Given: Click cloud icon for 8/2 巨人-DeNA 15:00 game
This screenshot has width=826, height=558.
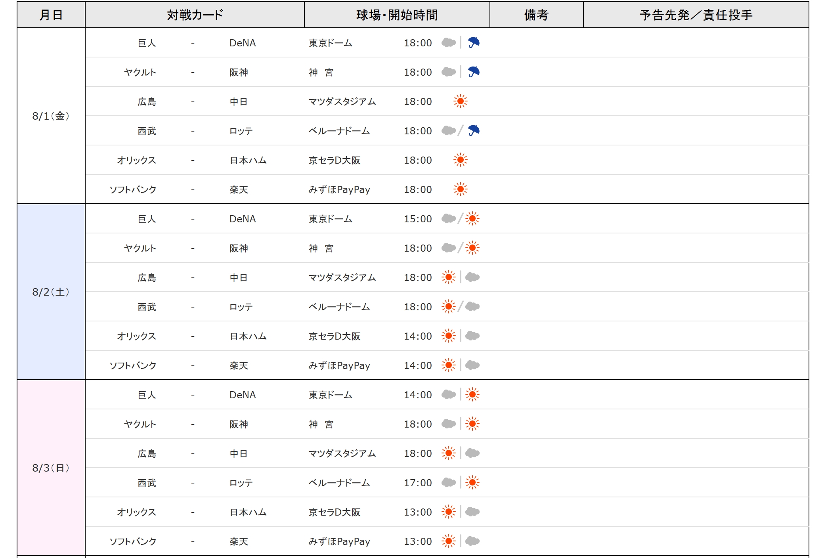Looking at the screenshot, I should [449, 218].
